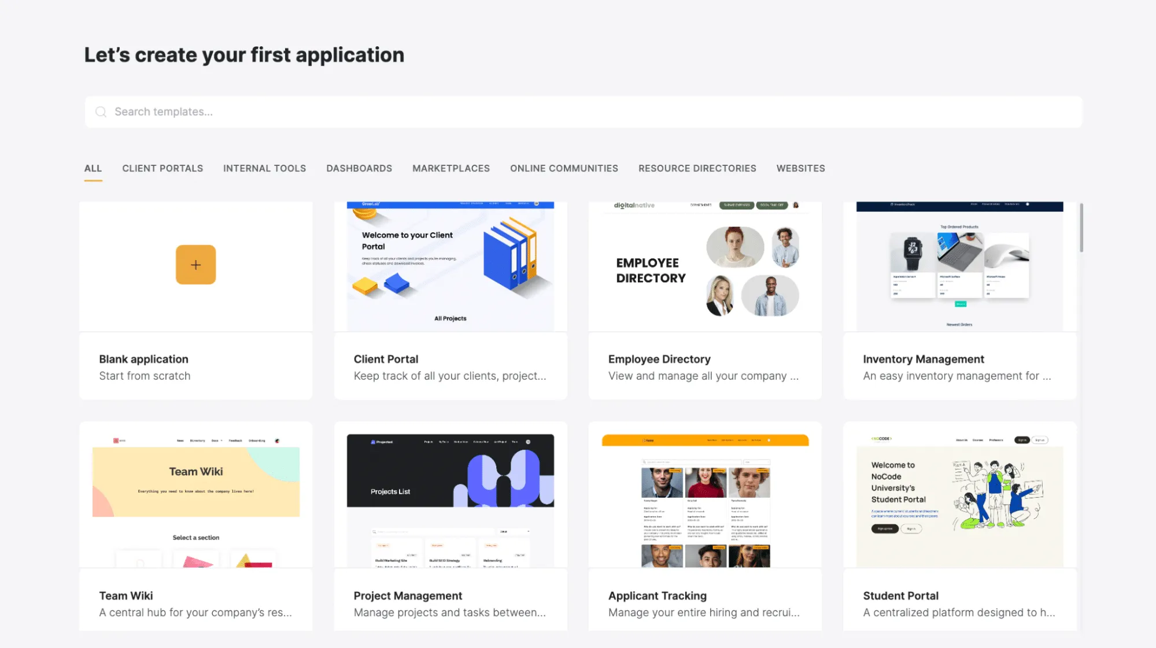Open the Internal Tools tab
Image resolution: width=1156 pixels, height=648 pixels.
pos(264,168)
